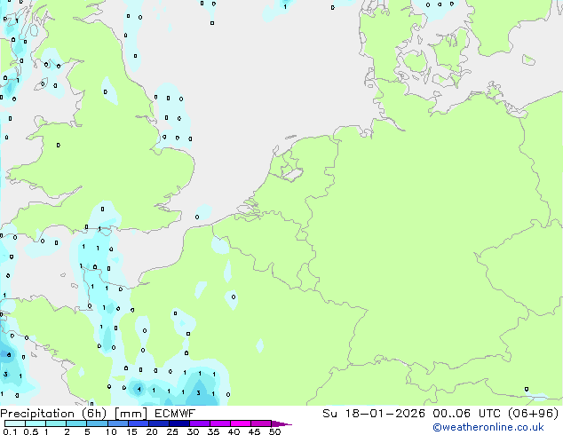The width and height of the screenshot is (563, 435).
Task: Click the "0.1" legend scale label
Action: coord(10,431)
